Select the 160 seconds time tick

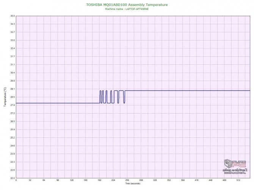86,180
